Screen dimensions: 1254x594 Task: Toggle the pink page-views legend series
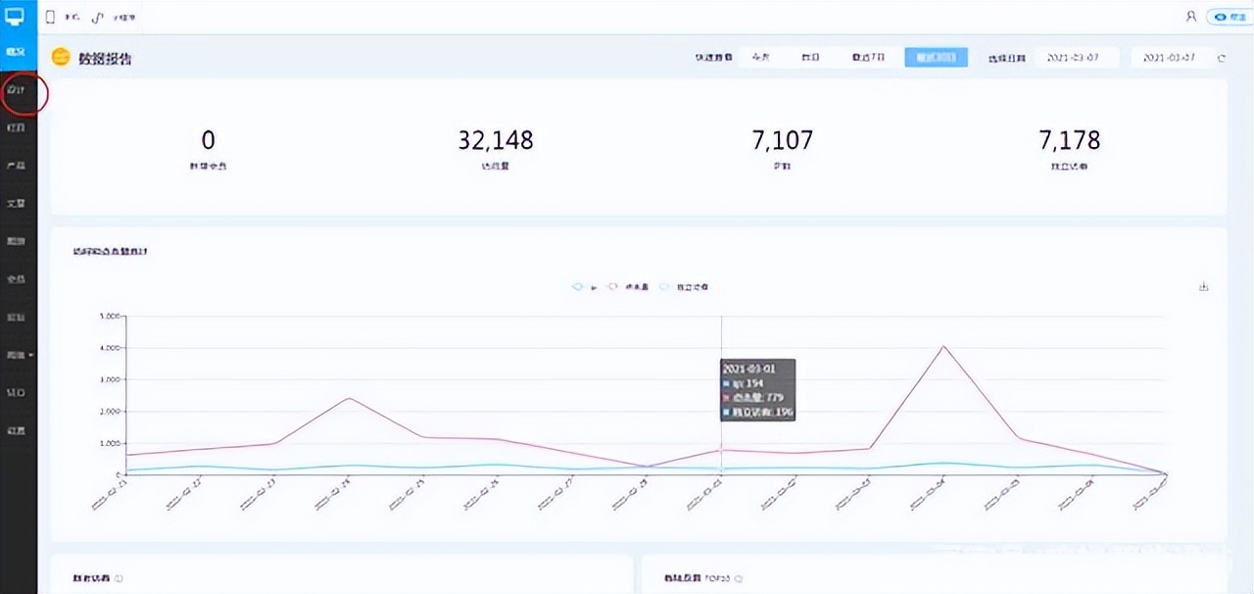(627, 287)
